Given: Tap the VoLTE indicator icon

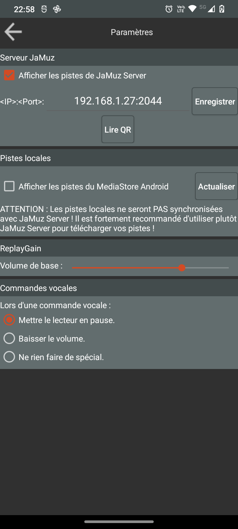Looking at the screenshot, I should pos(180,9).
